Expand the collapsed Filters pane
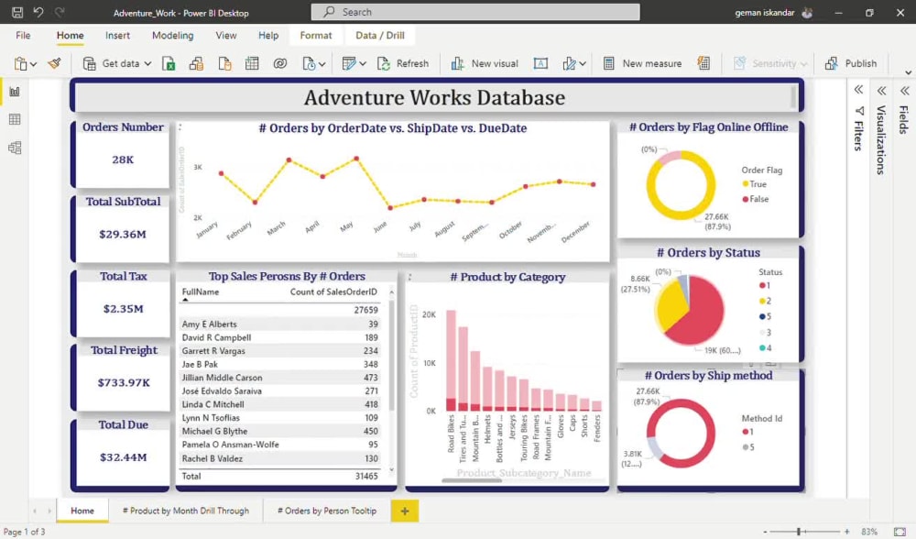Viewport: 916px width, 539px height. (858, 90)
